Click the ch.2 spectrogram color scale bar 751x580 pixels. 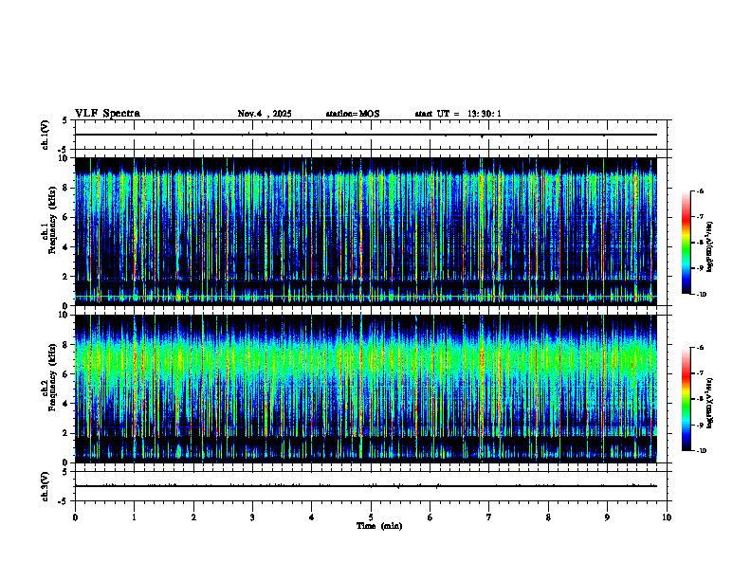686,399
